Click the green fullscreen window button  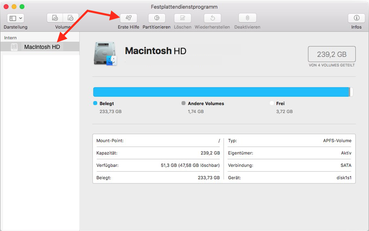(x=22, y=7)
